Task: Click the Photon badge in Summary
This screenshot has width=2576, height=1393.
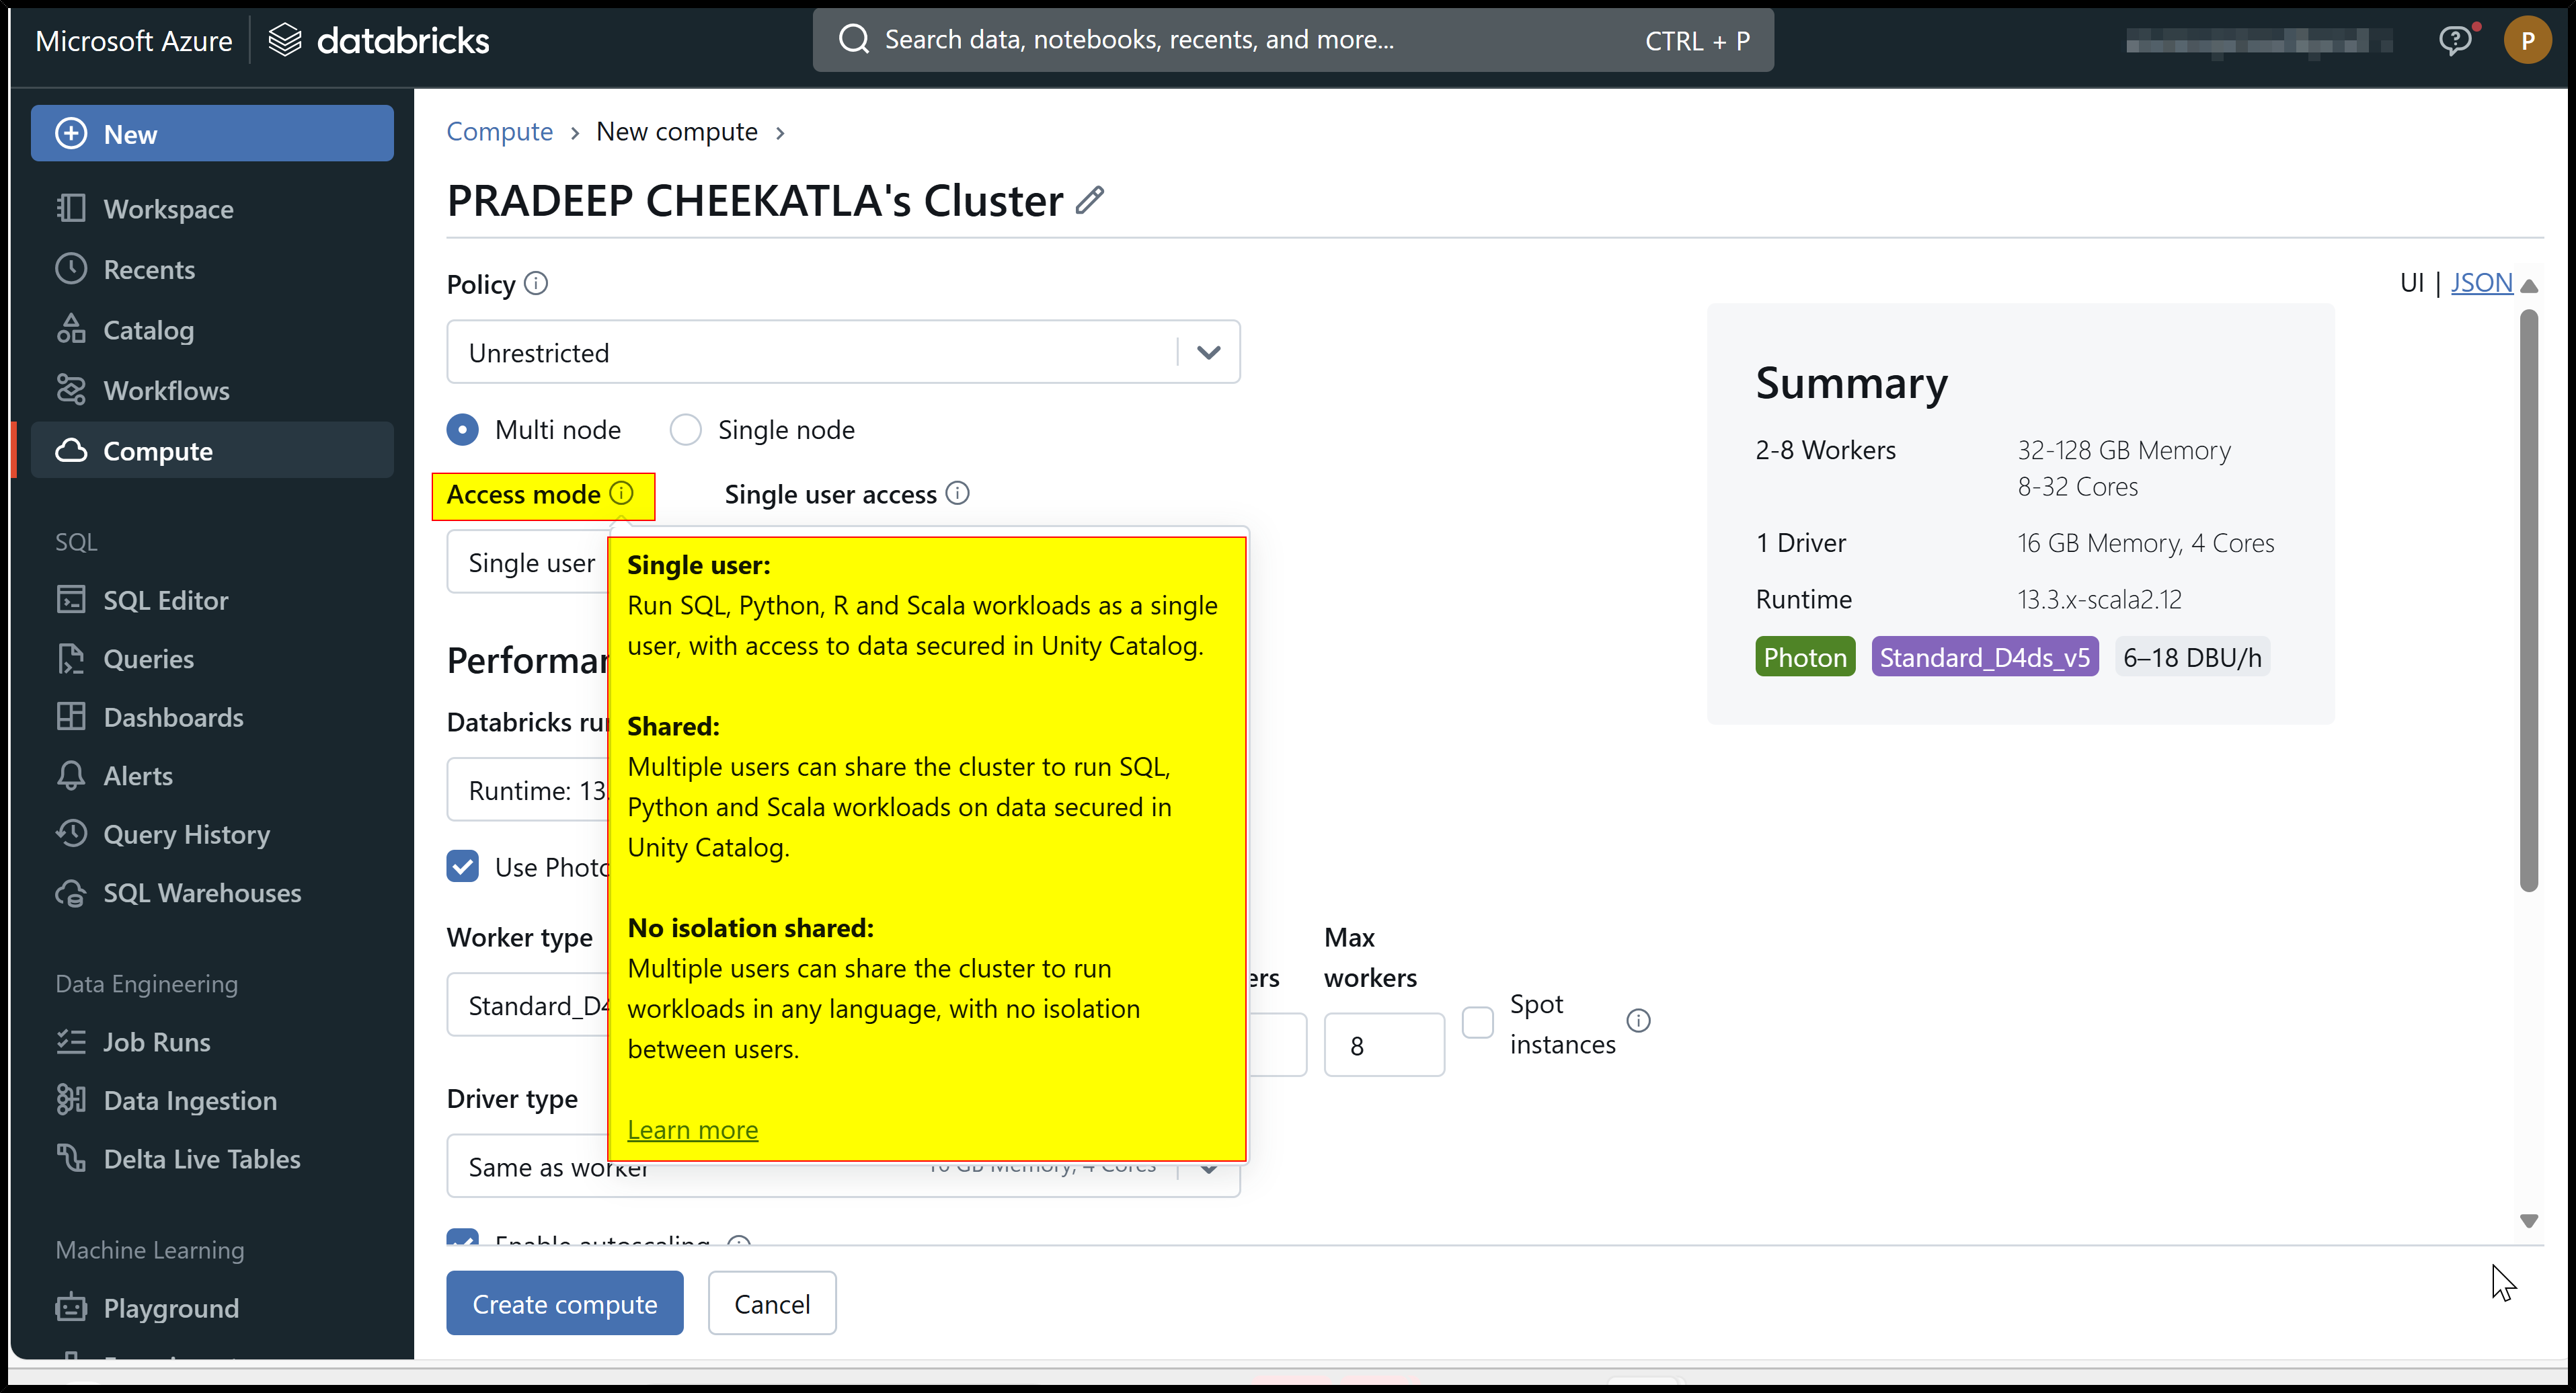Action: click(x=1805, y=656)
